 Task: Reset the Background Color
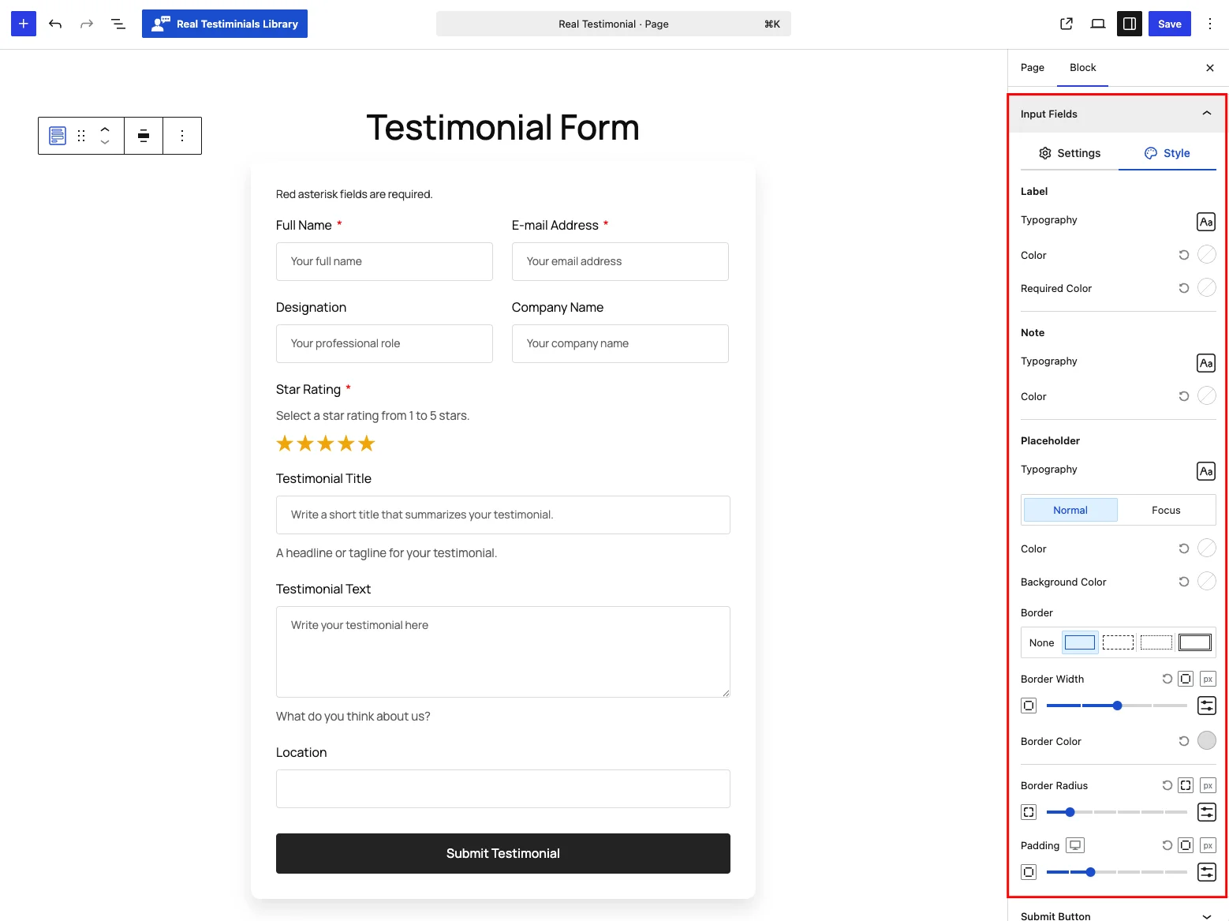1184,582
